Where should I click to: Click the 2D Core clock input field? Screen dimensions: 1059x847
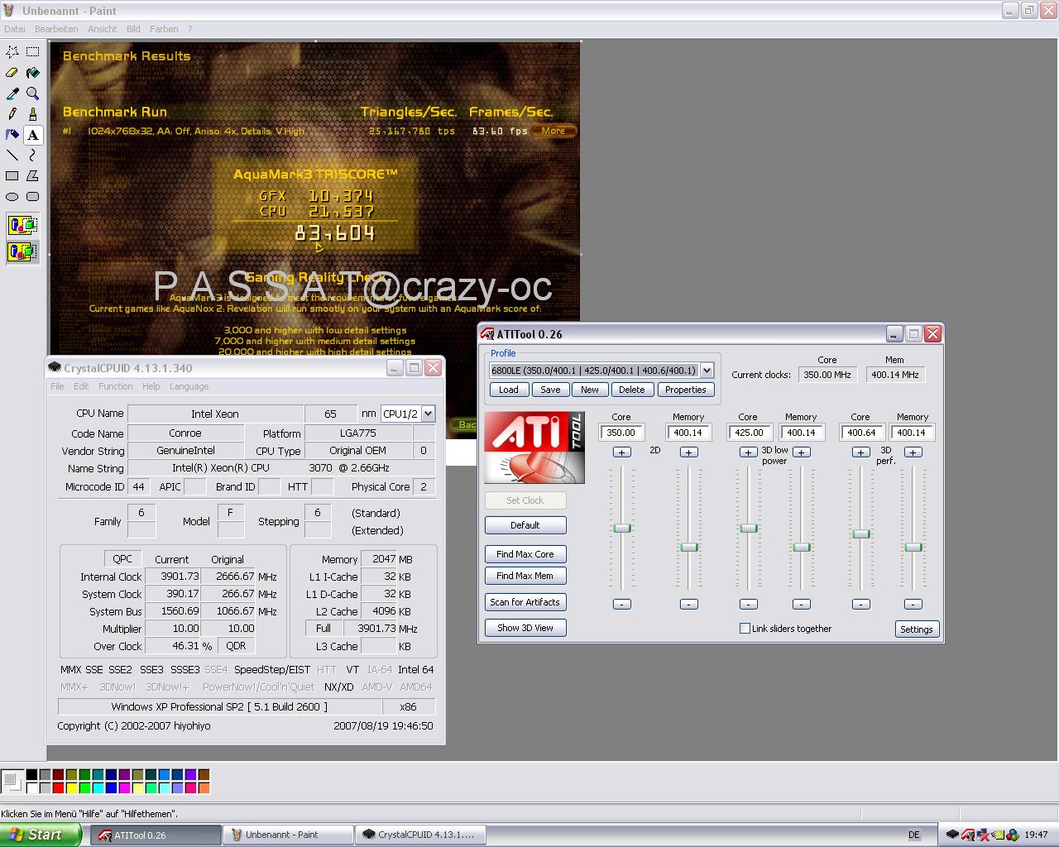[621, 433]
